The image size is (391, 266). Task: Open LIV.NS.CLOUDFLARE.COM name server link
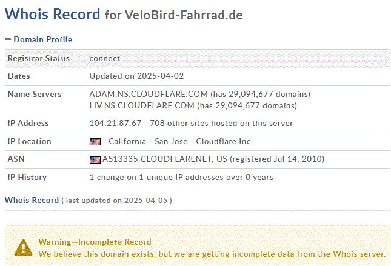coord(142,105)
